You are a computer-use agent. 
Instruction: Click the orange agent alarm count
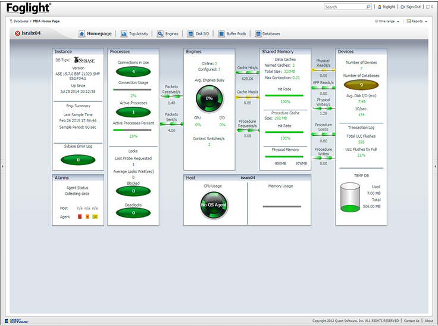[x=87, y=216]
